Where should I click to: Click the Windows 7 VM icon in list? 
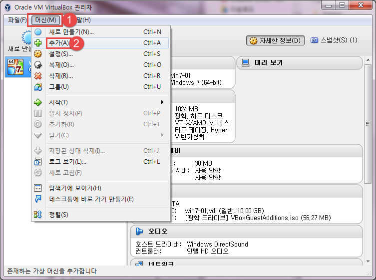(15, 67)
